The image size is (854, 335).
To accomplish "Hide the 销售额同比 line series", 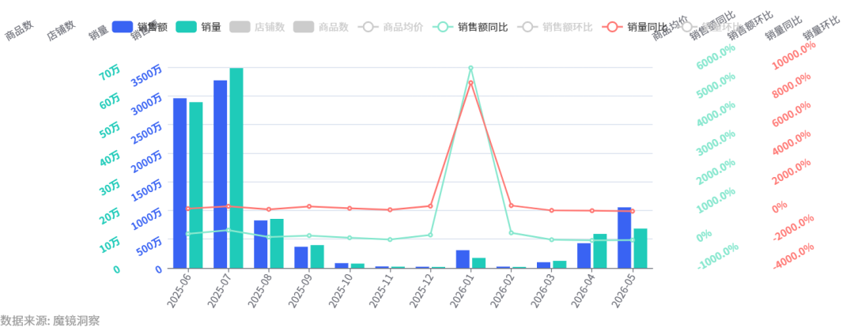I will coord(470,27).
